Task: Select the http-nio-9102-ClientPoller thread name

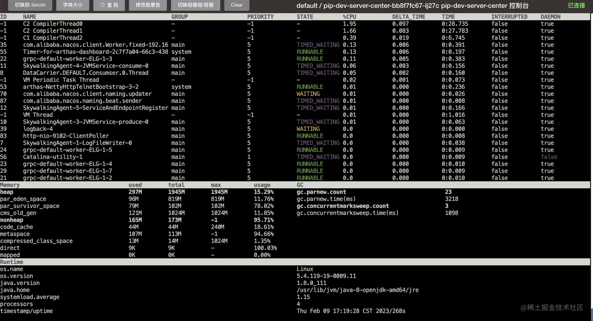Action: click(66, 136)
